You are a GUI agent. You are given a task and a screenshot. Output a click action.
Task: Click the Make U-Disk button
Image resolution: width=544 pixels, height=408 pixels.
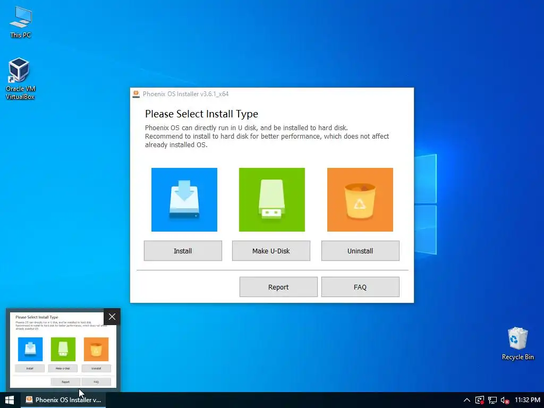coord(271,251)
